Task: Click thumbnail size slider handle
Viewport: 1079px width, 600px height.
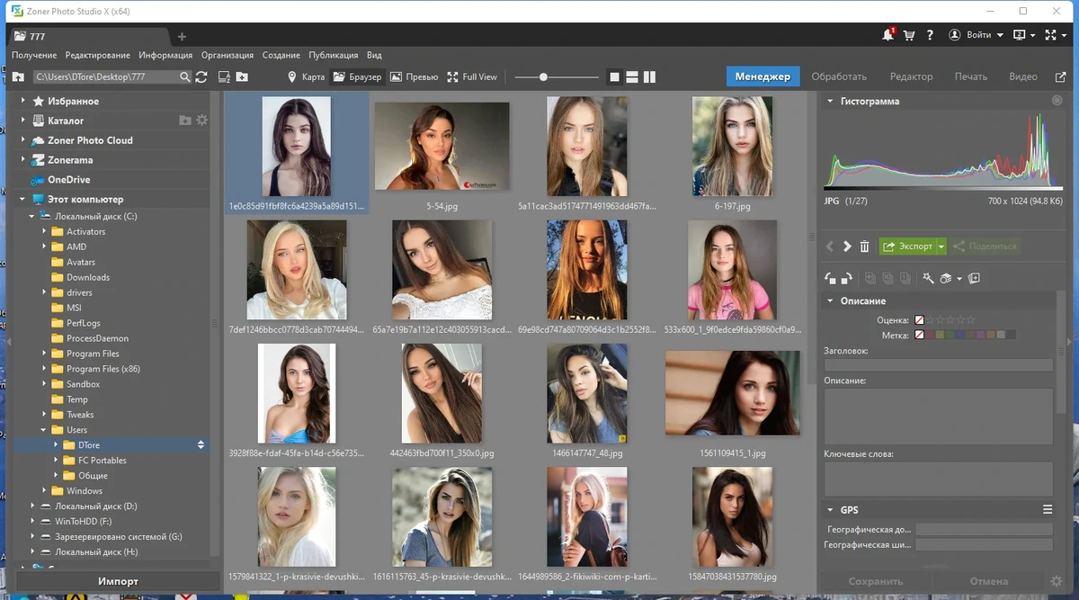Action: (543, 77)
